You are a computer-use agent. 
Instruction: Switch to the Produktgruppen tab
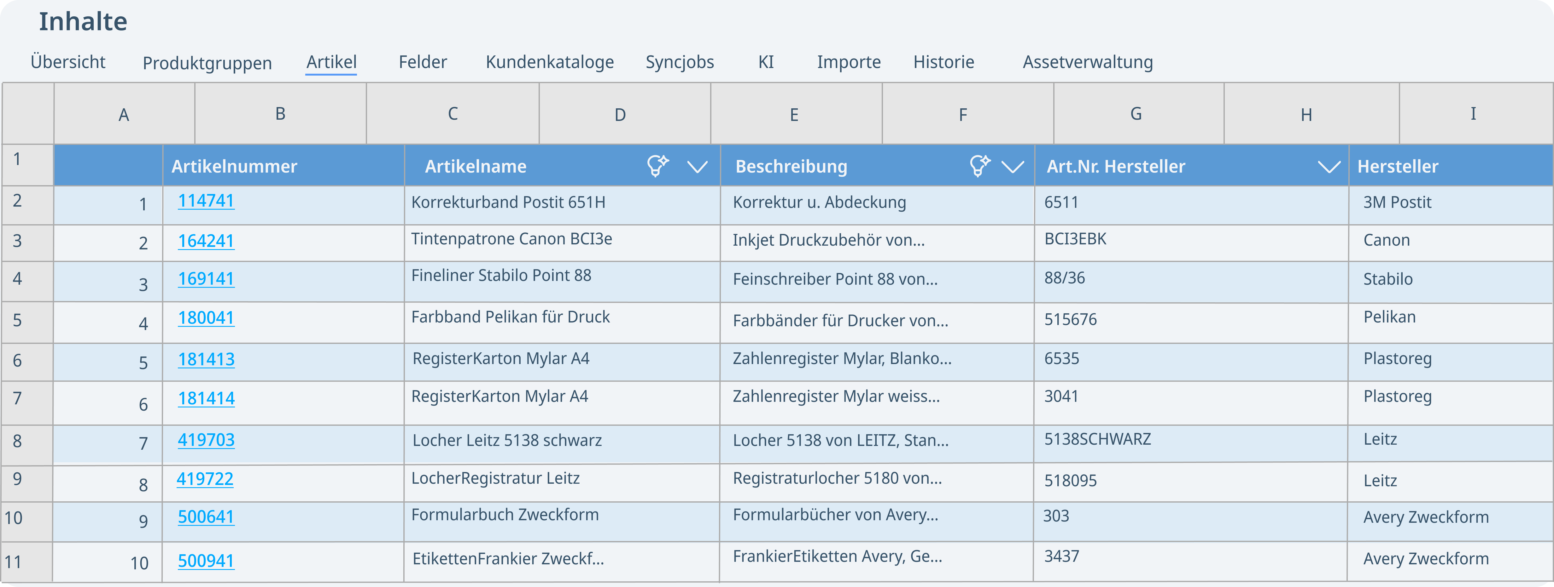207,63
